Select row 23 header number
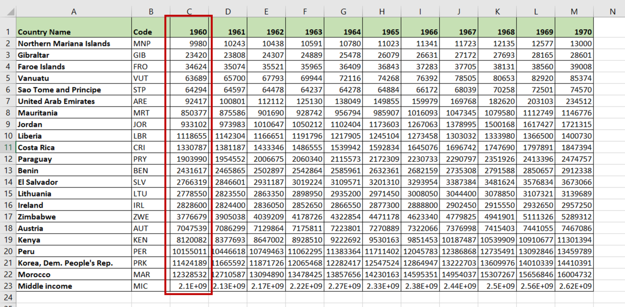 pos(8,286)
